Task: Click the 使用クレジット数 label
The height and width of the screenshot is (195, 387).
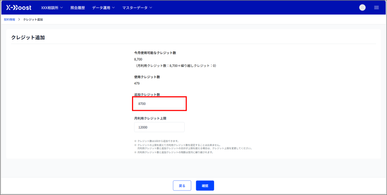Action: pyautogui.click(x=147, y=77)
